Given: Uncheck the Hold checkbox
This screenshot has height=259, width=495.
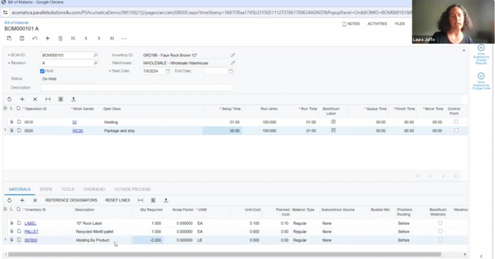Looking at the screenshot, I should coord(43,71).
